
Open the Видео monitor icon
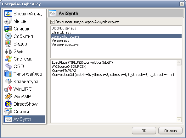click(8, 44)
